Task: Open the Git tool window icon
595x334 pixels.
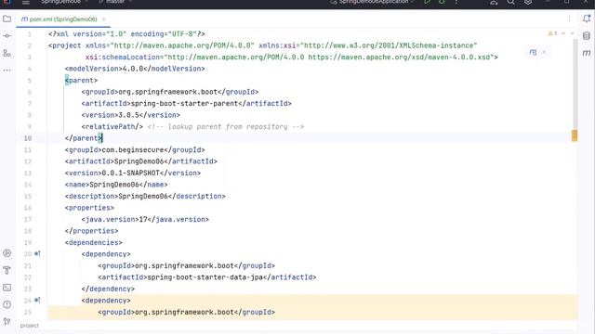Action: click(7, 322)
